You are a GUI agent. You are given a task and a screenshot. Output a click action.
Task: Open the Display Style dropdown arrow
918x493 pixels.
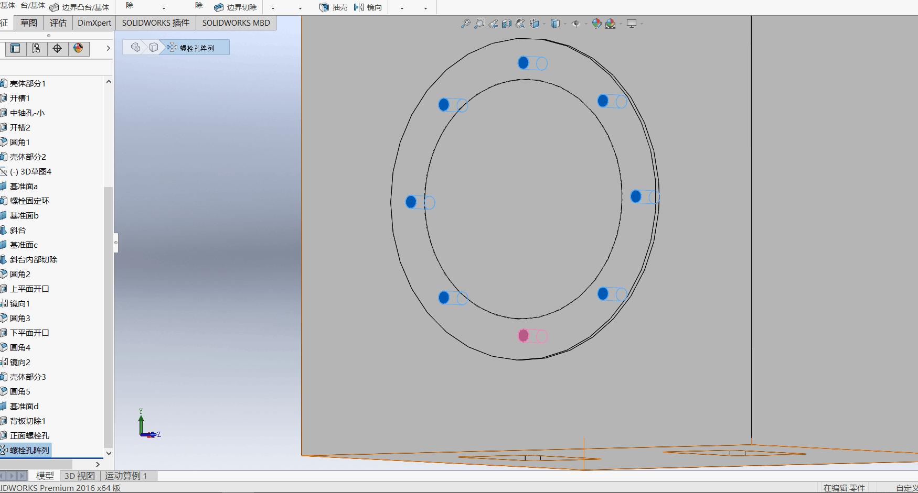(565, 24)
